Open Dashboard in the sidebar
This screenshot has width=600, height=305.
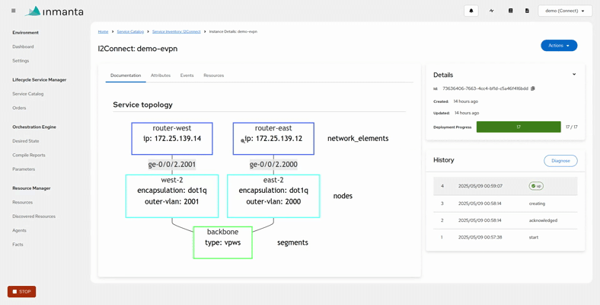pos(23,47)
